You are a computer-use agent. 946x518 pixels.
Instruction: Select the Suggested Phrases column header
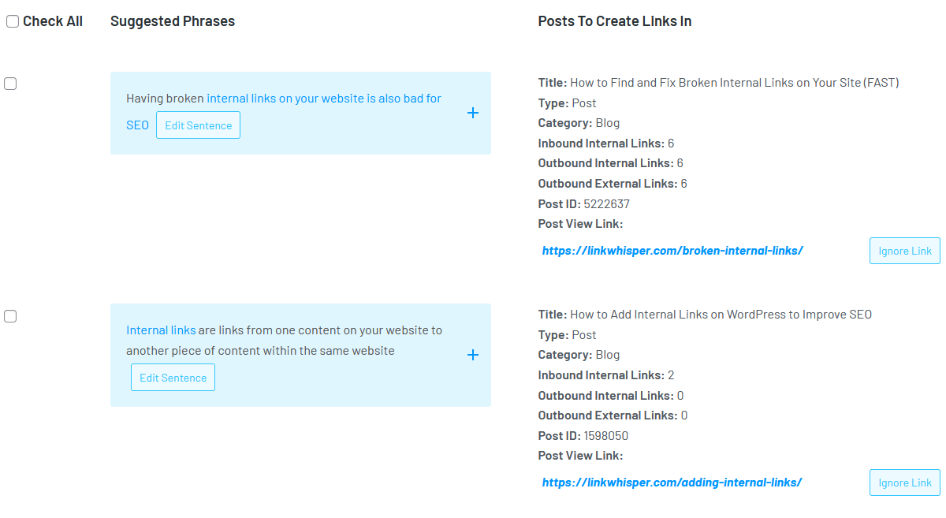(x=172, y=20)
